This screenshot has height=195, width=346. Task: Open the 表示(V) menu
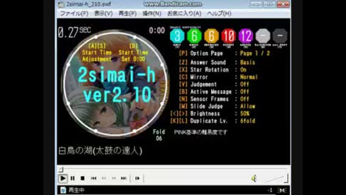coord(103,13)
